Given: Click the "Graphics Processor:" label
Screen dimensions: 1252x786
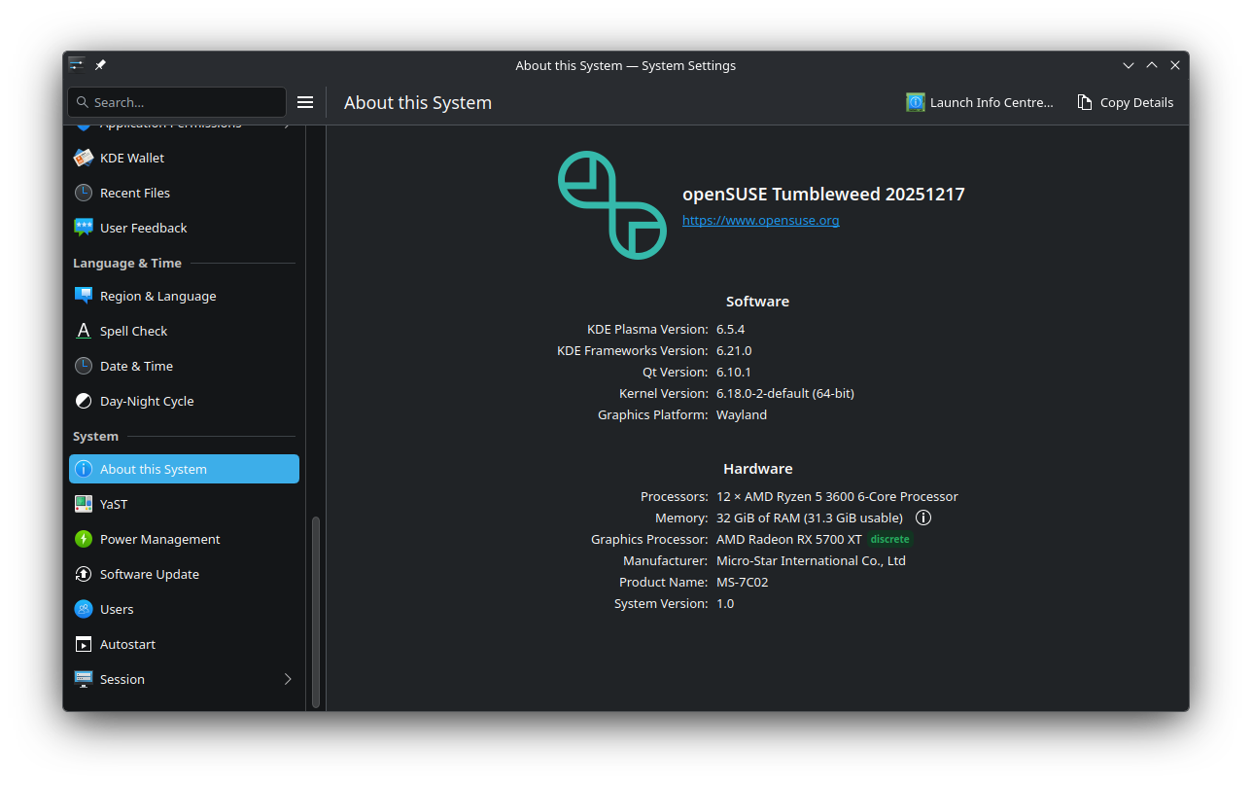Looking at the screenshot, I should pos(649,539).
